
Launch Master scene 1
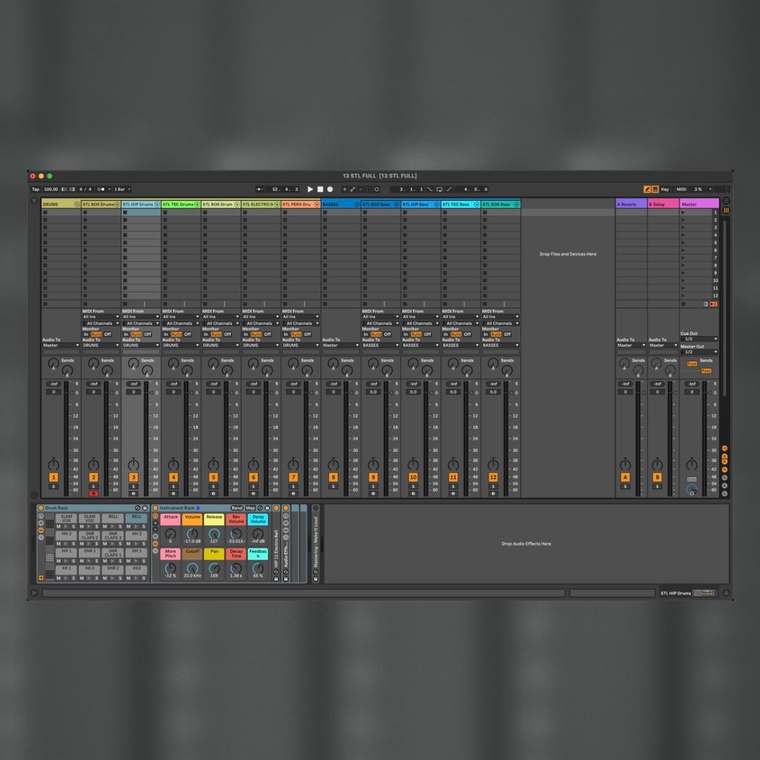(683, 212)
